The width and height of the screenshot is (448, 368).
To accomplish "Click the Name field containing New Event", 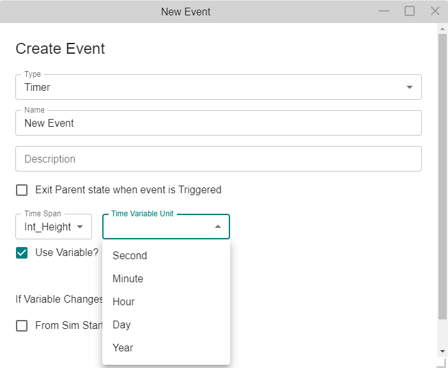I will tap(219, 123).
